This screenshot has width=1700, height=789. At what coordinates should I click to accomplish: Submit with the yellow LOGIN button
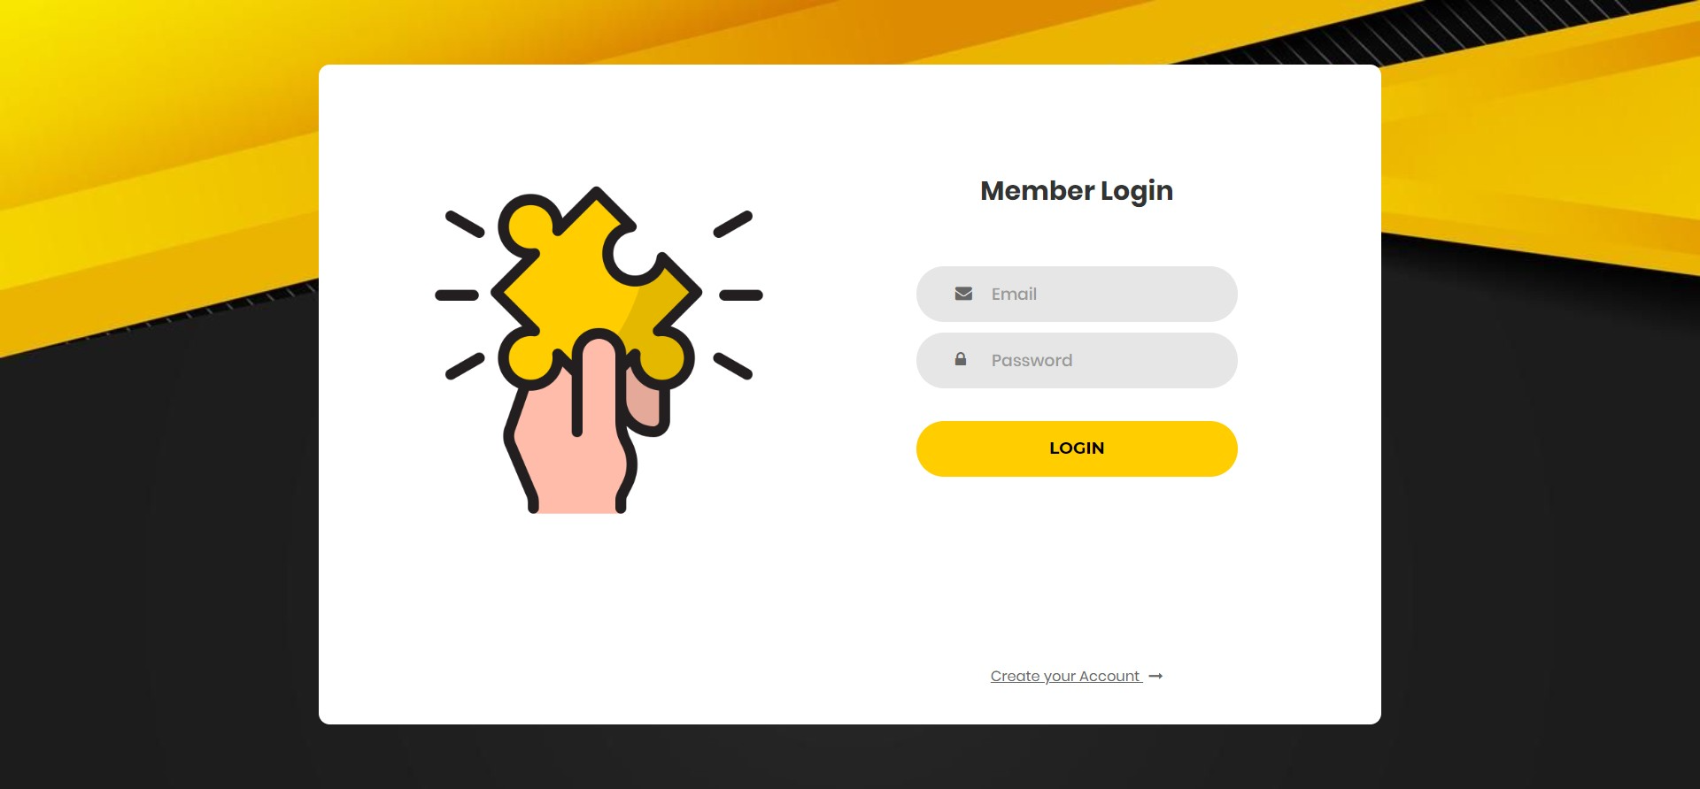(x=1077, y=448)
